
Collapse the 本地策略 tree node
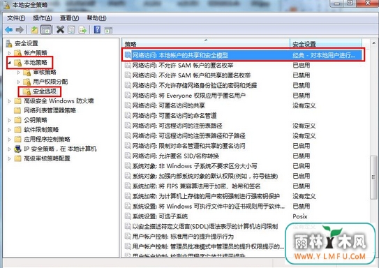click(9, 63)
